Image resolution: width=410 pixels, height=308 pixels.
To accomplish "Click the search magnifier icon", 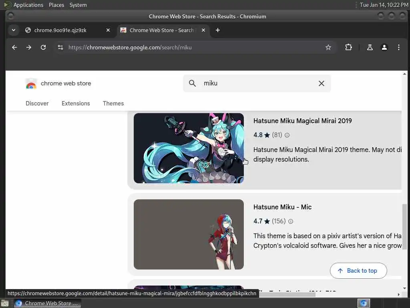I will 192,83.
